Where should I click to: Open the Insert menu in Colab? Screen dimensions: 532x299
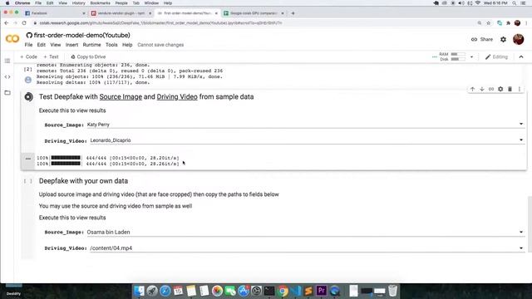click(x=71, y=45)
